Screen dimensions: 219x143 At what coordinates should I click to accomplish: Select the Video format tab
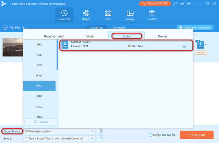tap(90, 36)
